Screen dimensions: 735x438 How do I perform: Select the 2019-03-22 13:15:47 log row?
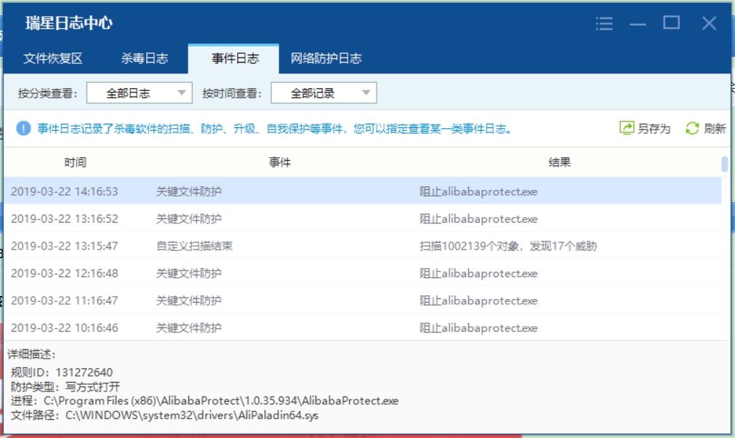pyautogui.click(x=362, y=246)
